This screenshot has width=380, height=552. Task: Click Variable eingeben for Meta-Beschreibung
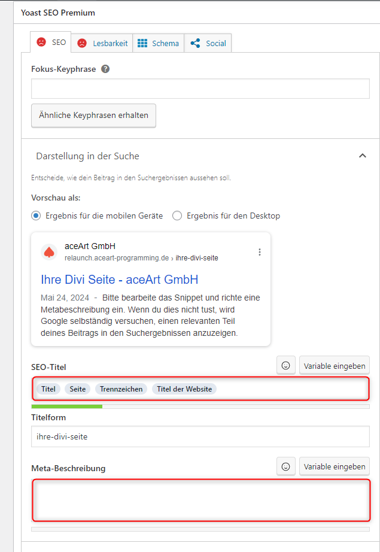coord(334,466)
